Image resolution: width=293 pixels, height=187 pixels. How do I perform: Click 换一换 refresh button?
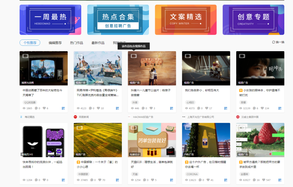[x=278, y=42]
